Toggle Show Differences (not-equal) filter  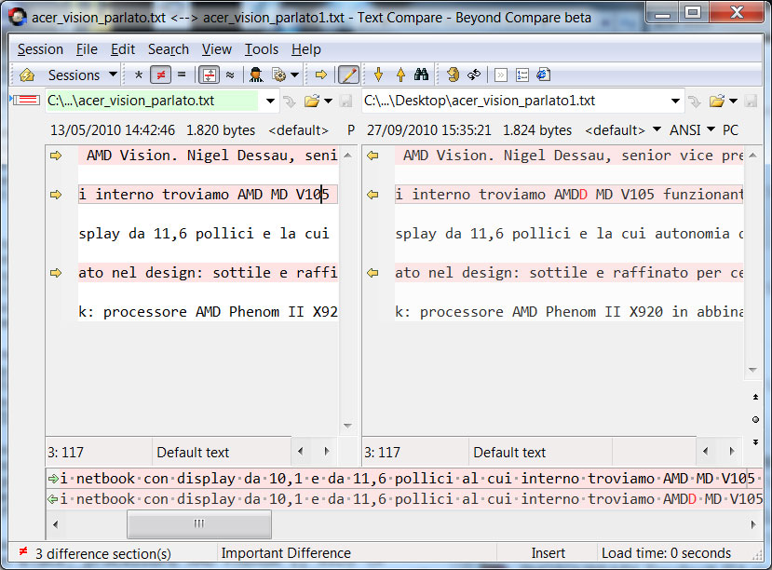click(160, 75)
